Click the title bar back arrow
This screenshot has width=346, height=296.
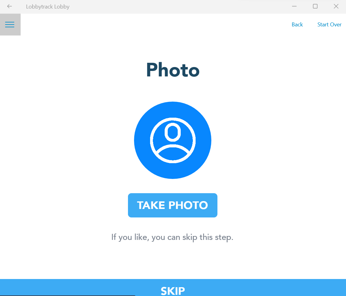coord(9,6)
